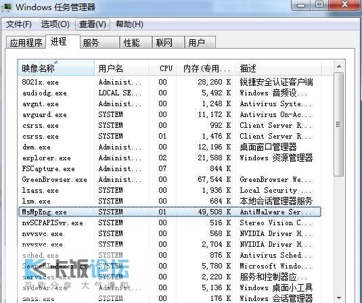Maximize the Task Manager window
This screenshot has width=362, height=303.
click(x=319, y=5)
